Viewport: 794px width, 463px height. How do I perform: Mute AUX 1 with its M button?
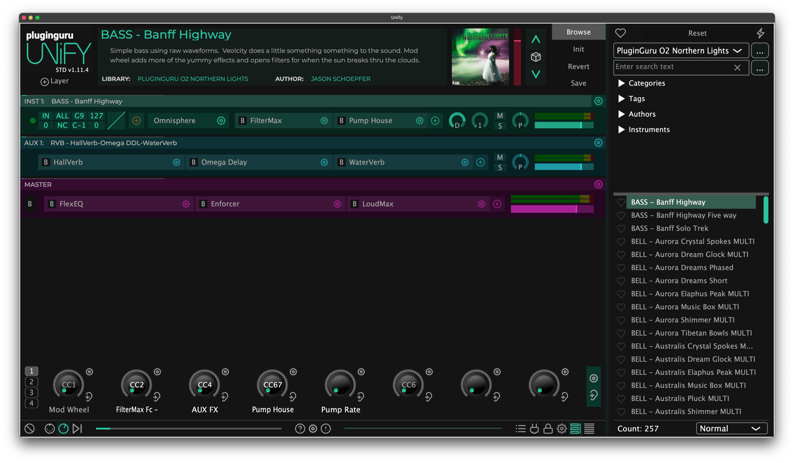click(500, 158)
